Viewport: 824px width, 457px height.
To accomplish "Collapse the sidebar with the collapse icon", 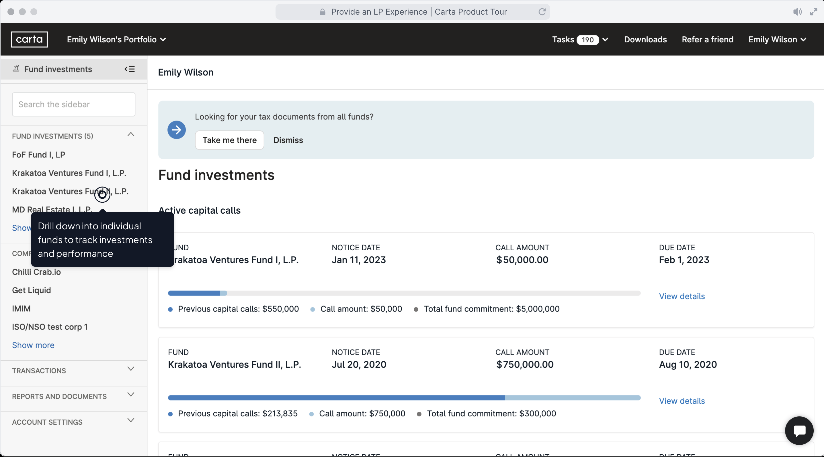I will 130,69.
